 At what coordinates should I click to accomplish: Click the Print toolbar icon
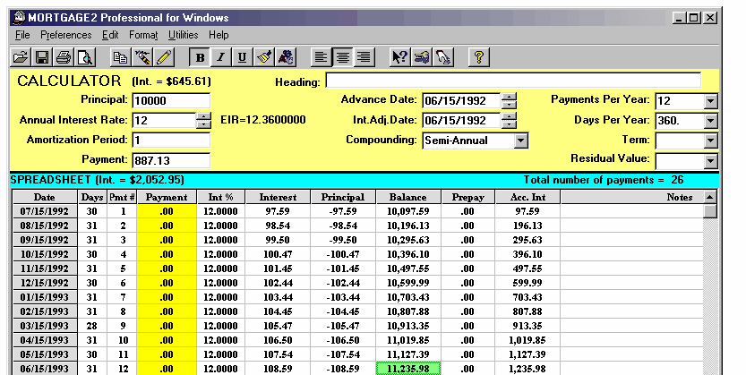(64, 57)
